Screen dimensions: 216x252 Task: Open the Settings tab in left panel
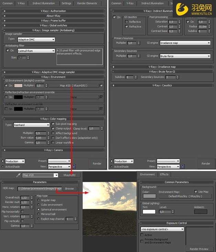pyautogui.click(x=66, y=3)
